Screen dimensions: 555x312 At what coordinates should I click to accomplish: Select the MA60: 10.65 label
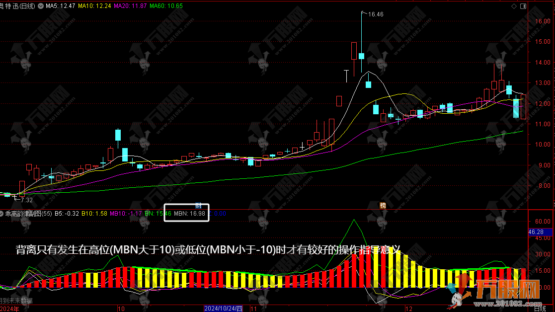[x=166, y=6]
